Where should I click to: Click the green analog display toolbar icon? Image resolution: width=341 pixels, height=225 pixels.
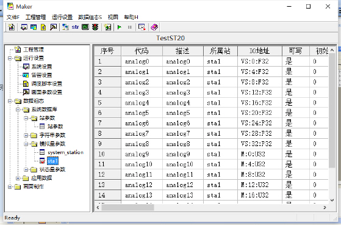pos(85,28)
